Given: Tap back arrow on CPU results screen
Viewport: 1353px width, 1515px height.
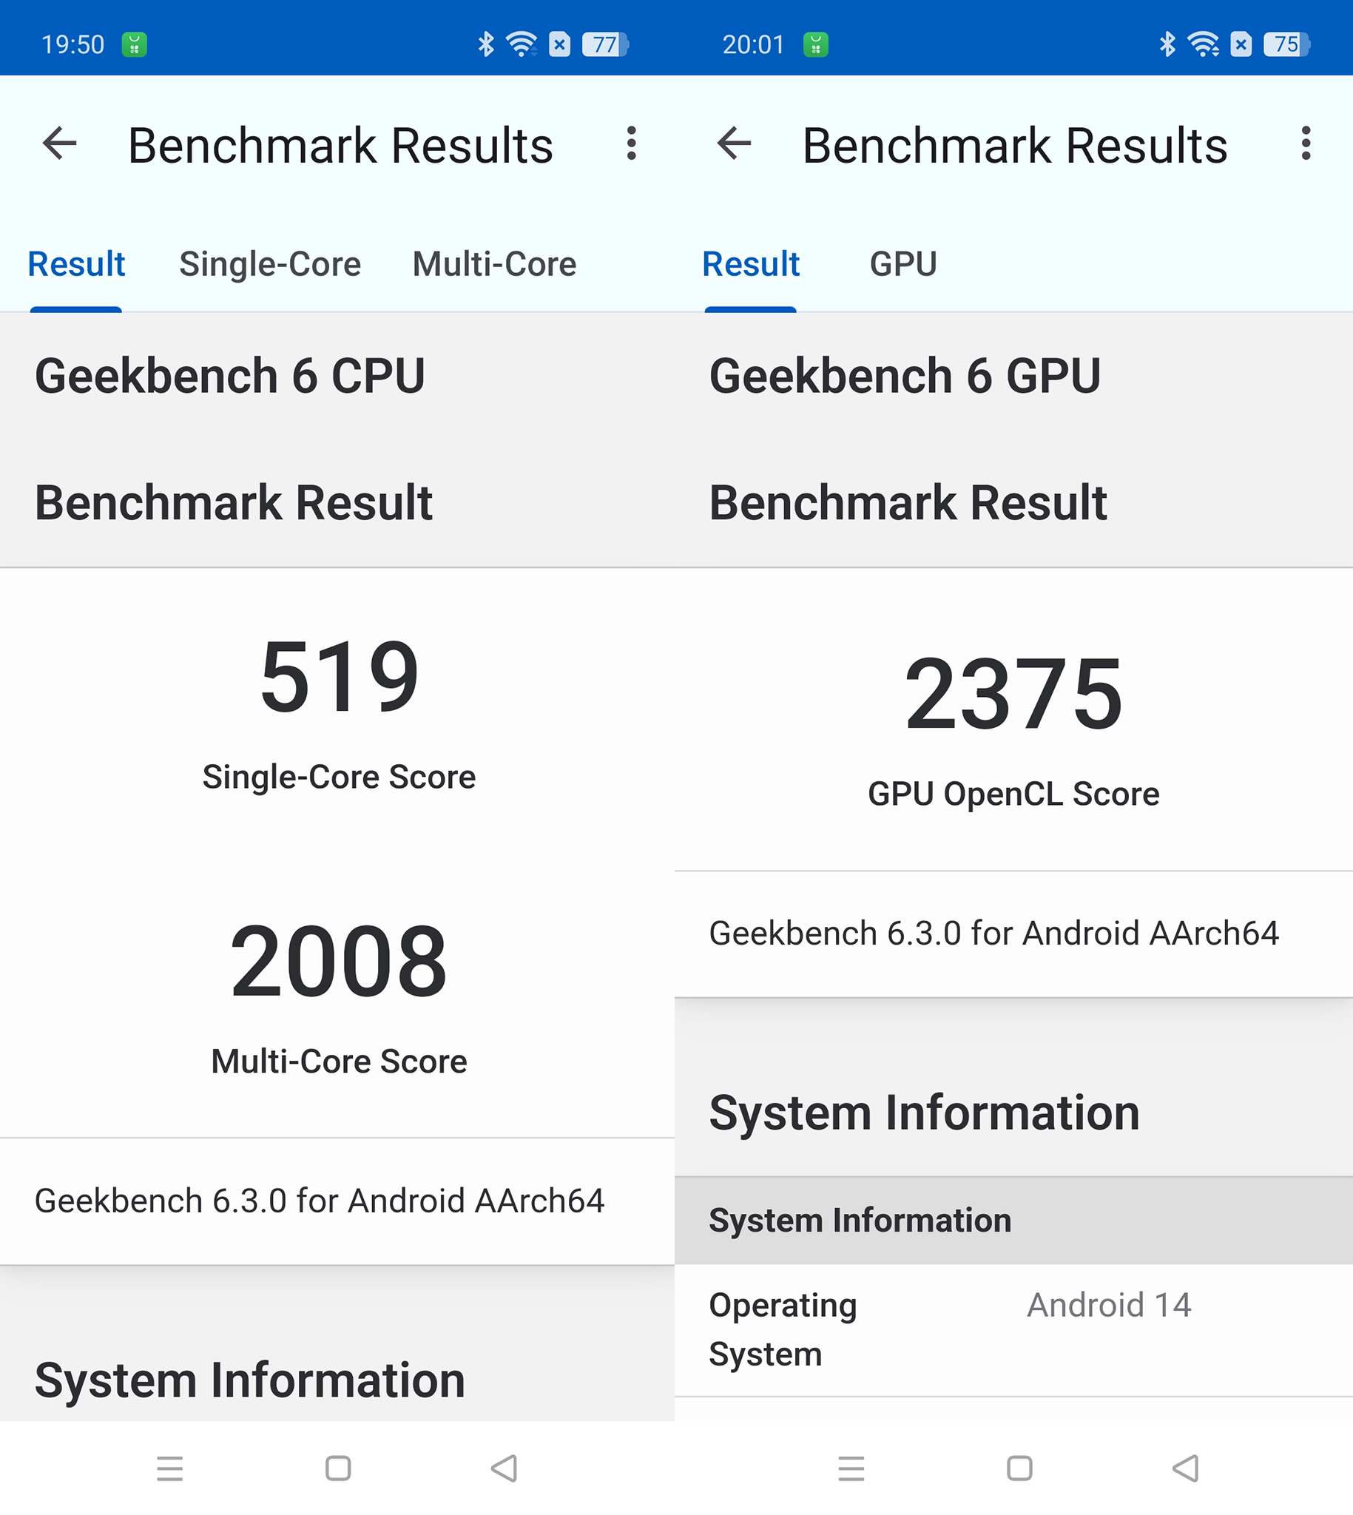Looking at the screenshot, I should tap(59, 143).
